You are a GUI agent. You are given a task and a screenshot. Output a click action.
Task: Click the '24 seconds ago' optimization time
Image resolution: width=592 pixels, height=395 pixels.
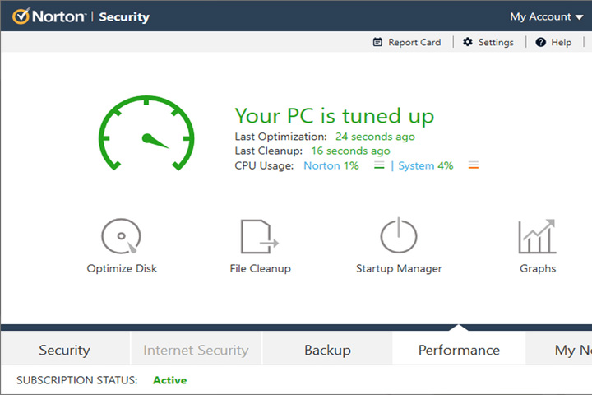tap(375, 137)
